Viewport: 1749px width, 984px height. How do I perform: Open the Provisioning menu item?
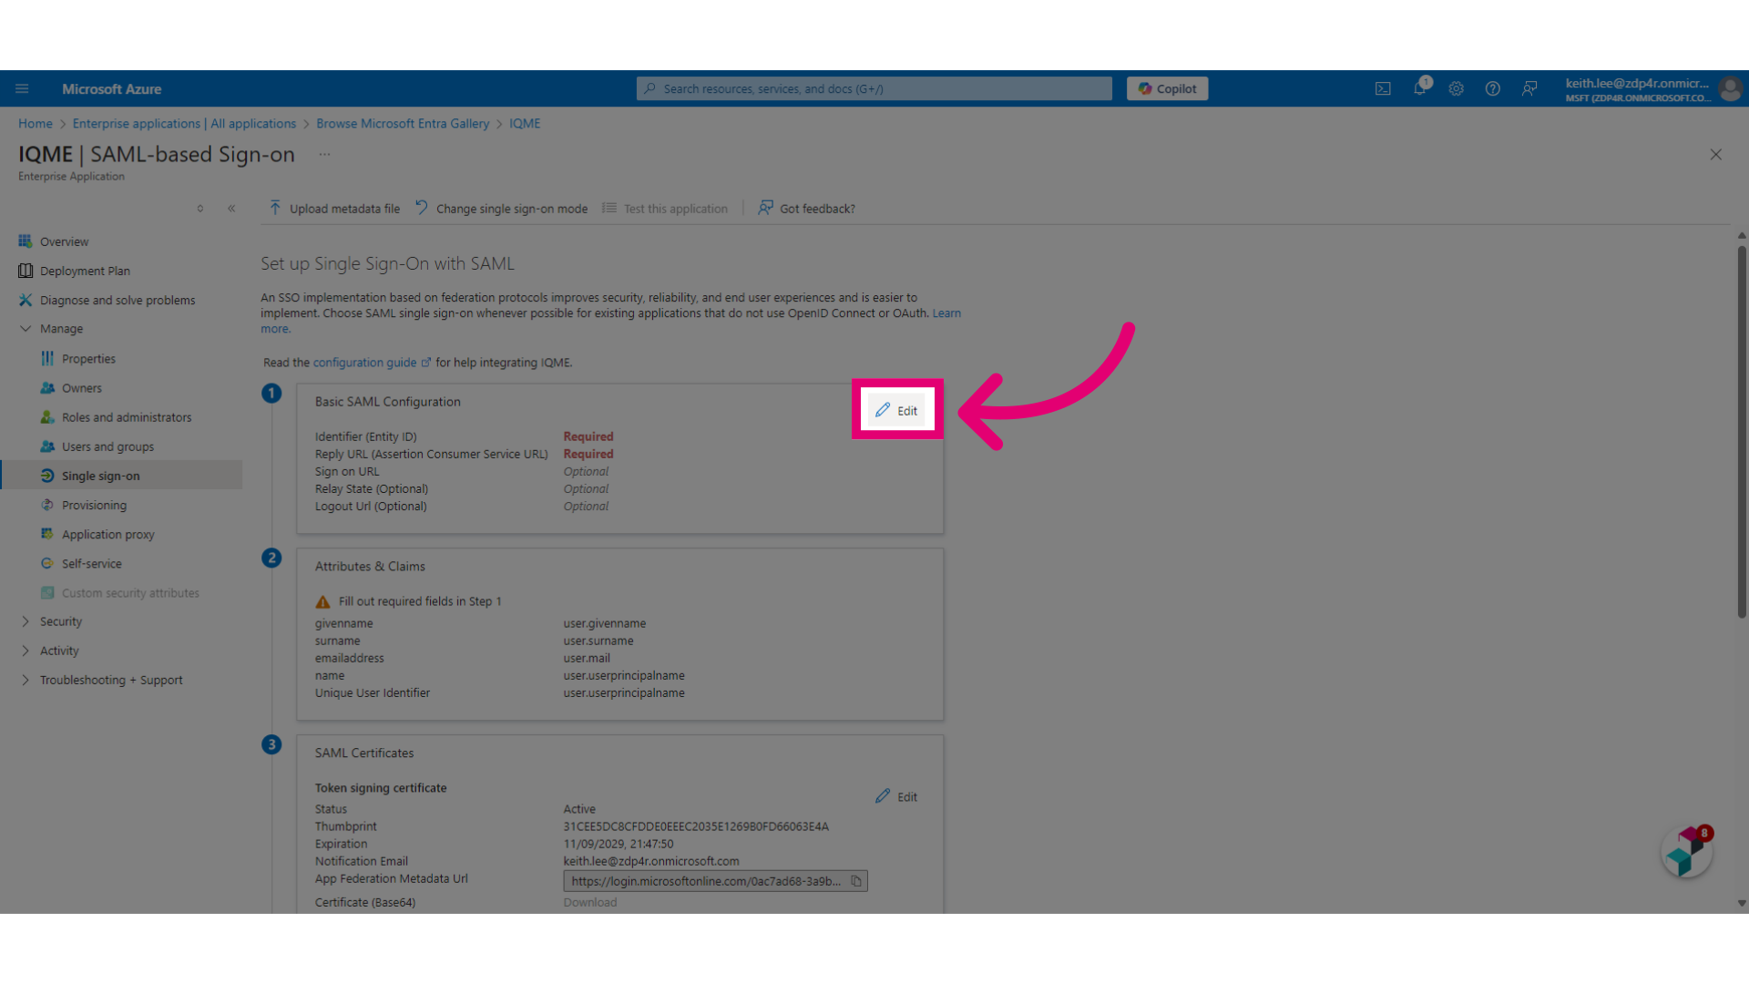pos(94,505)
